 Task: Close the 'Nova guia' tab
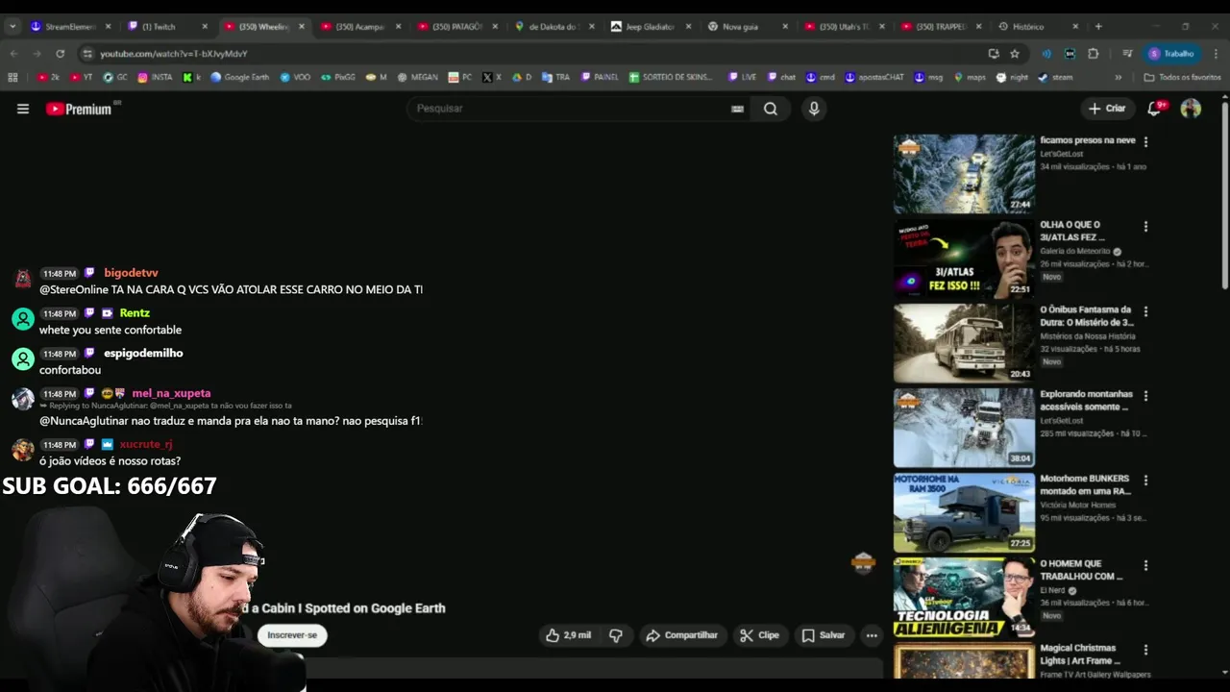[x=785, y=26]
